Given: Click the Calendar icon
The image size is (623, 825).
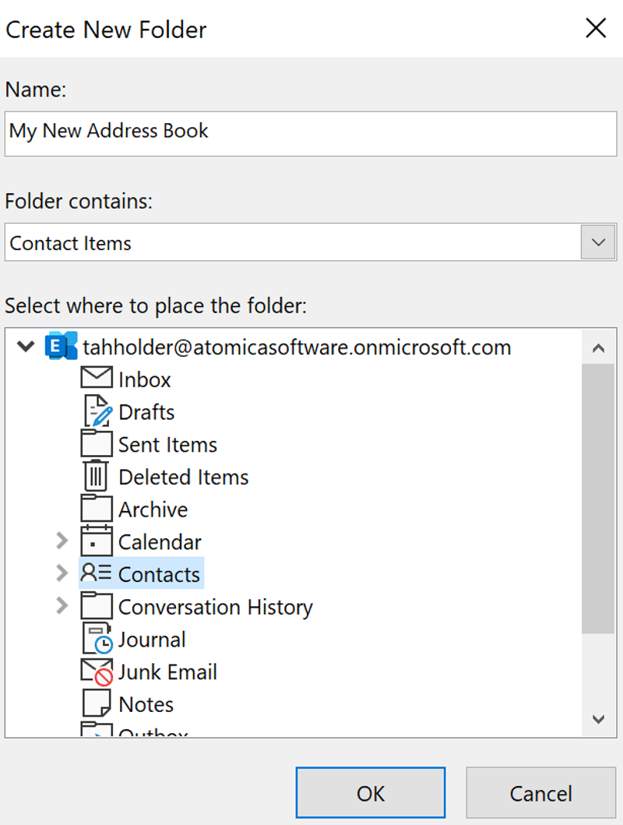Looking at the screenshot, I should (x=96, y=541).
